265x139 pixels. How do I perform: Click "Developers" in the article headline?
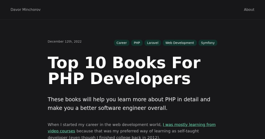[x=140, y=79]
